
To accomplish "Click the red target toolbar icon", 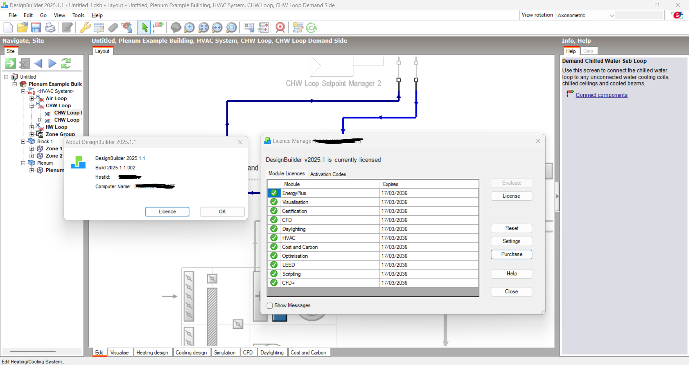I will coord(280,28).
